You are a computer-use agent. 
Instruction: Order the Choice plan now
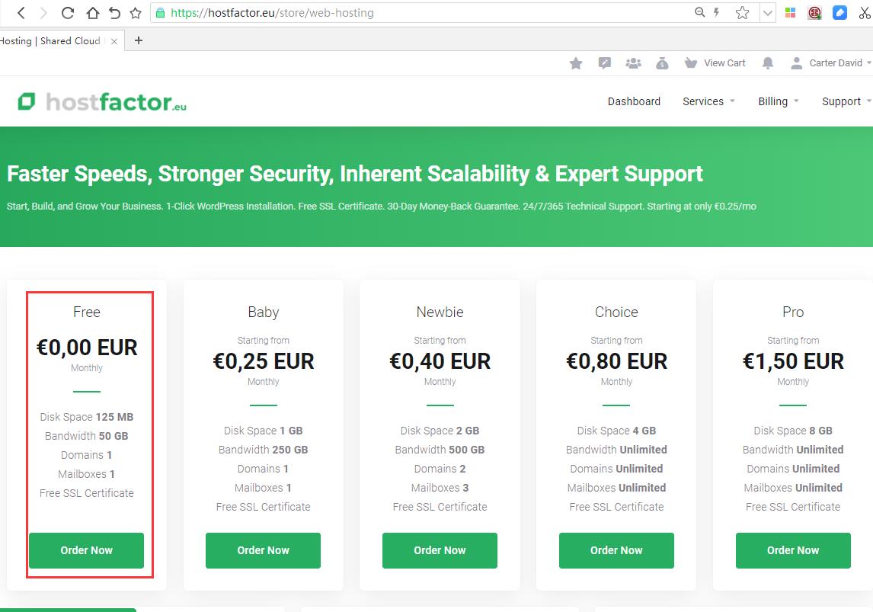tap(616, 550)
